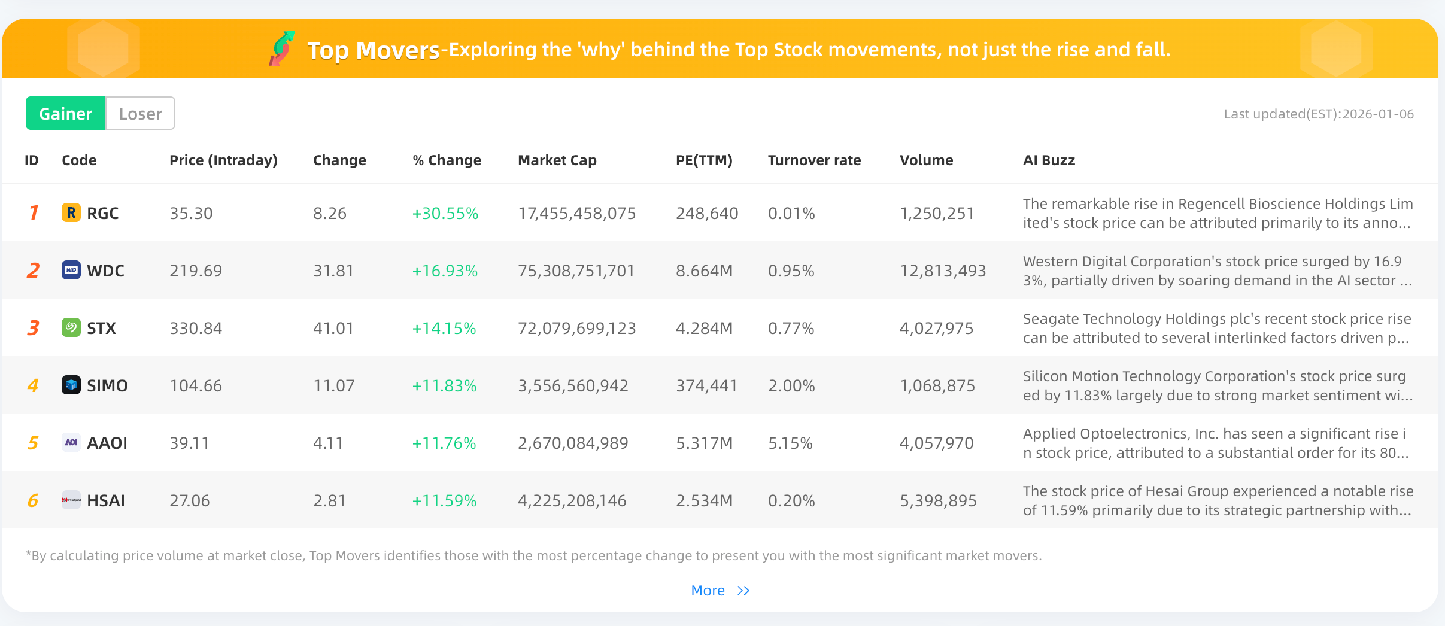Read the Regencell AI Buzz summary

(1218, 214)
